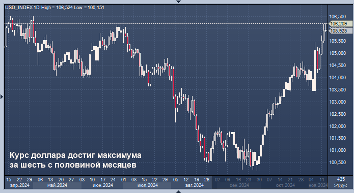
Task: Click date label 14 on time axis
Action: pyautogui.click(x=280, y=179)
